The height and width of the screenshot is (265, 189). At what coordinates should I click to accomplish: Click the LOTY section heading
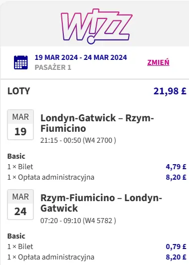(19, 91)
